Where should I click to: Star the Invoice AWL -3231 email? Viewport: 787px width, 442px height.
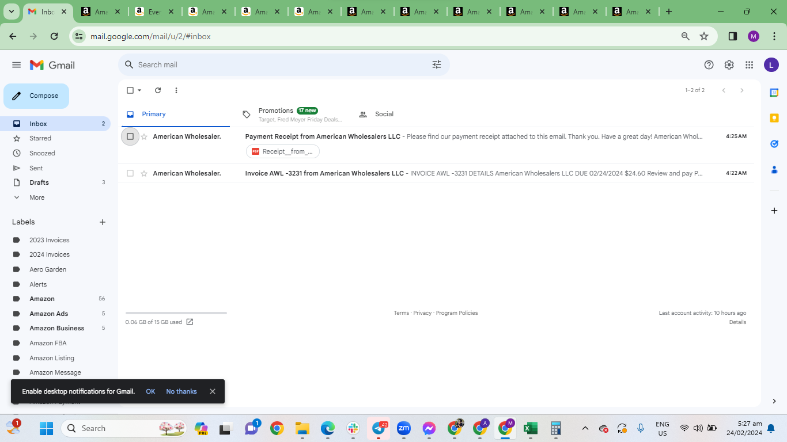tap(144, 173)
